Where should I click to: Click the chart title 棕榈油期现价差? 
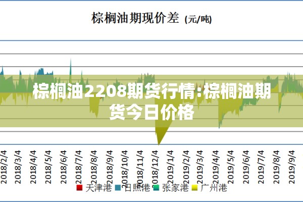(x=135, y=18)
